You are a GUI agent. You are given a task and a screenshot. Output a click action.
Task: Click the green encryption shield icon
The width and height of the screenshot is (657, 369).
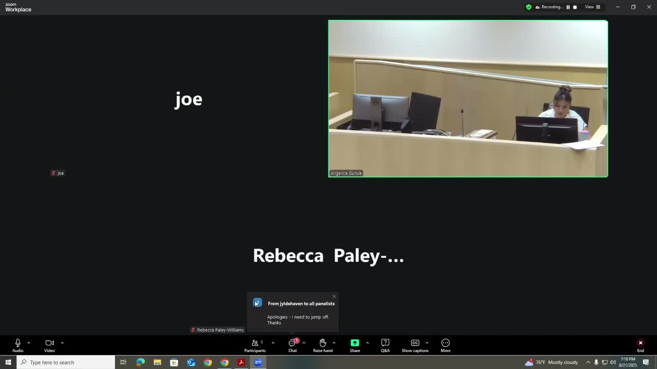tap(529, 7)
